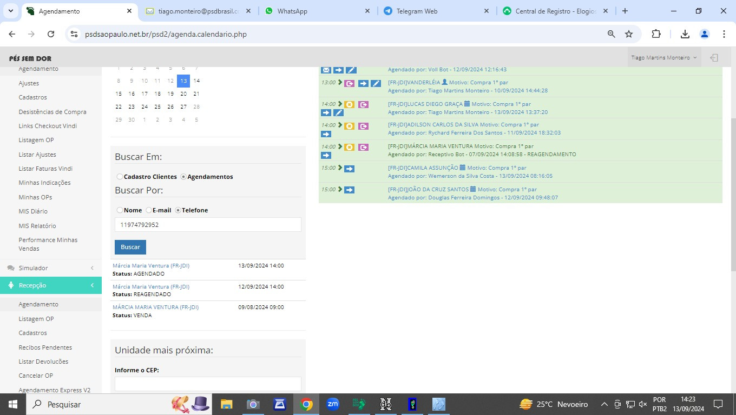Click blue arrow icon for MÁRCIA MARIA VENTURA appointment
Viewport: 736px width, 415px height.
coord(326,156)
